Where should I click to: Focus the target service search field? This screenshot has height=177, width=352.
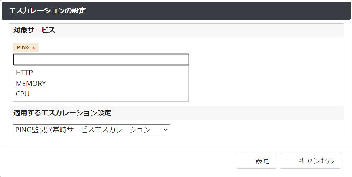click(101, 59)
